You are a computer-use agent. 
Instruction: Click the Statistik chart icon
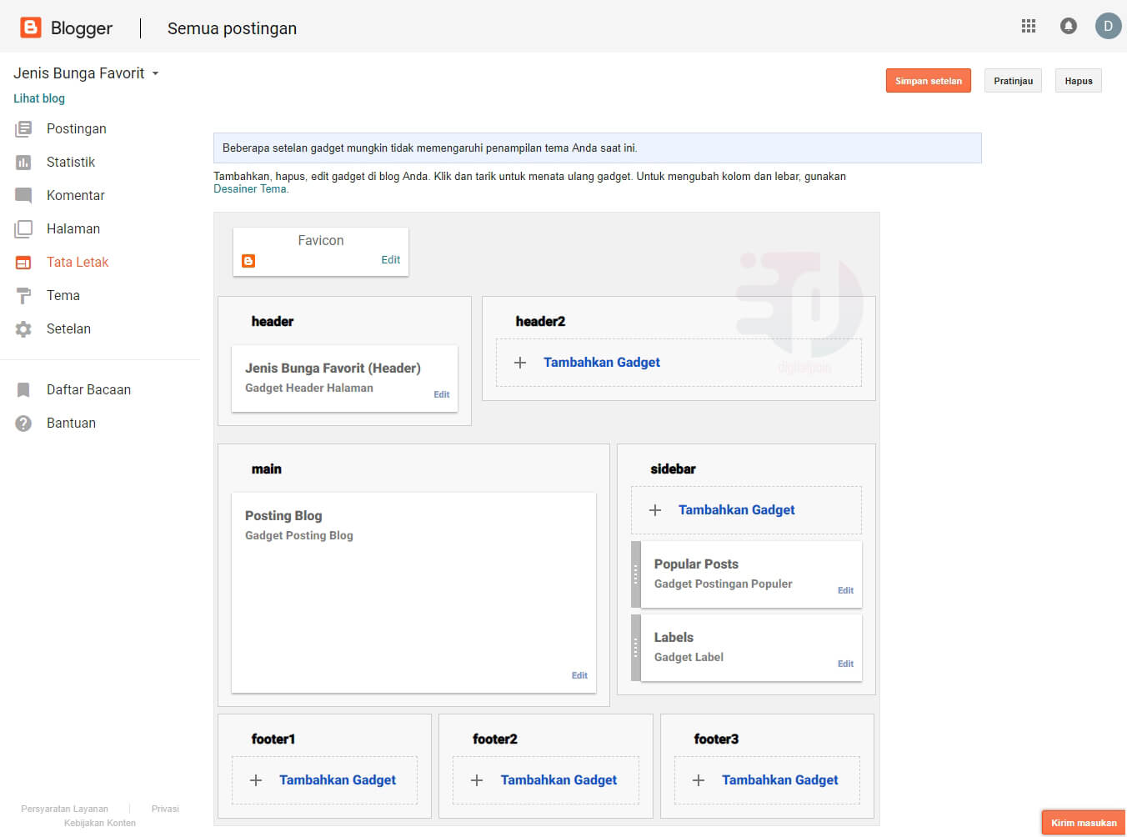click(x=23, y=162)
